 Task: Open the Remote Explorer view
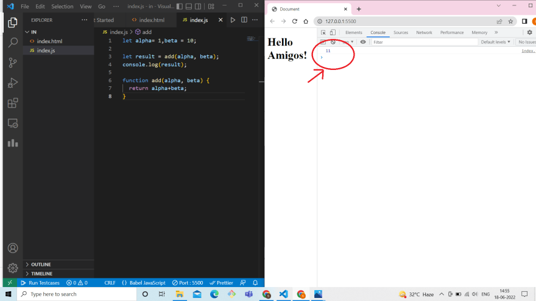point(13,123)
